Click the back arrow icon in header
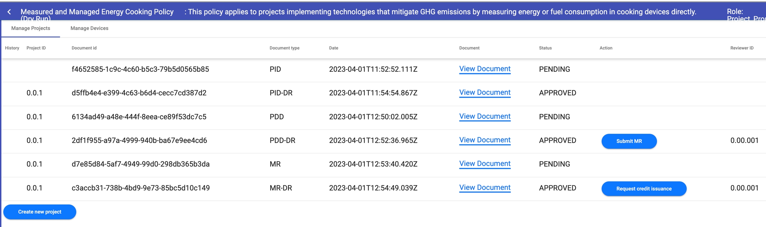This screenshot has width=766, height=227. tap(9, 12)
